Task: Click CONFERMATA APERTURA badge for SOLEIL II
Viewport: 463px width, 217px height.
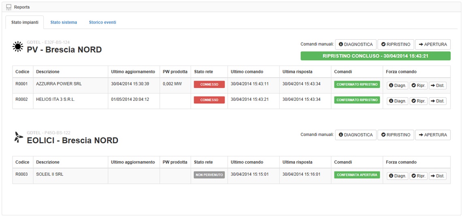Action: pyautogui.click(x=357, y=175)
